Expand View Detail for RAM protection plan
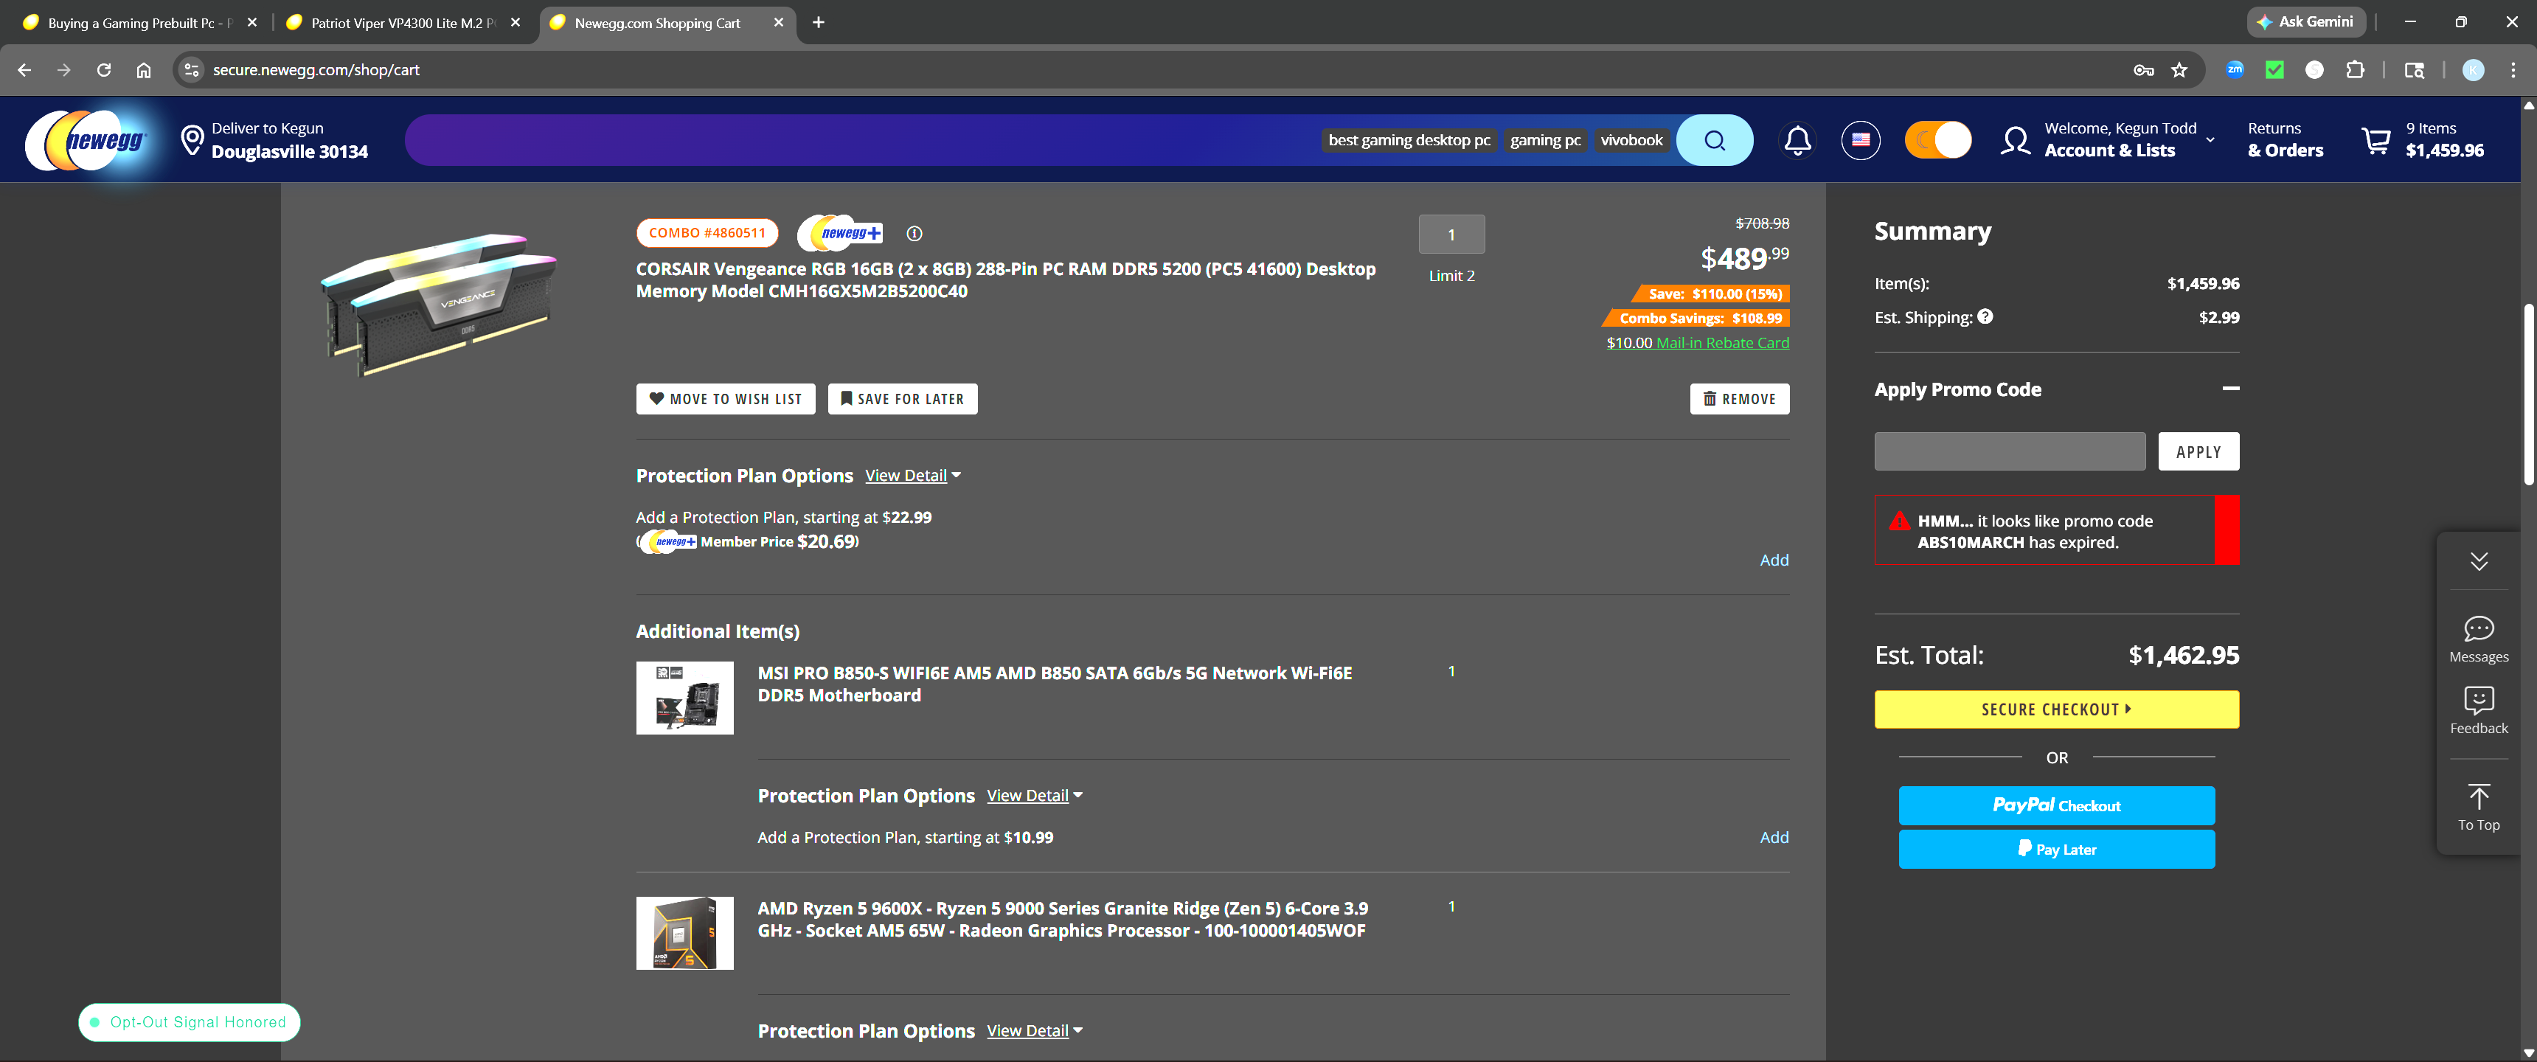2537x1062 pixels. pos(912,476)
